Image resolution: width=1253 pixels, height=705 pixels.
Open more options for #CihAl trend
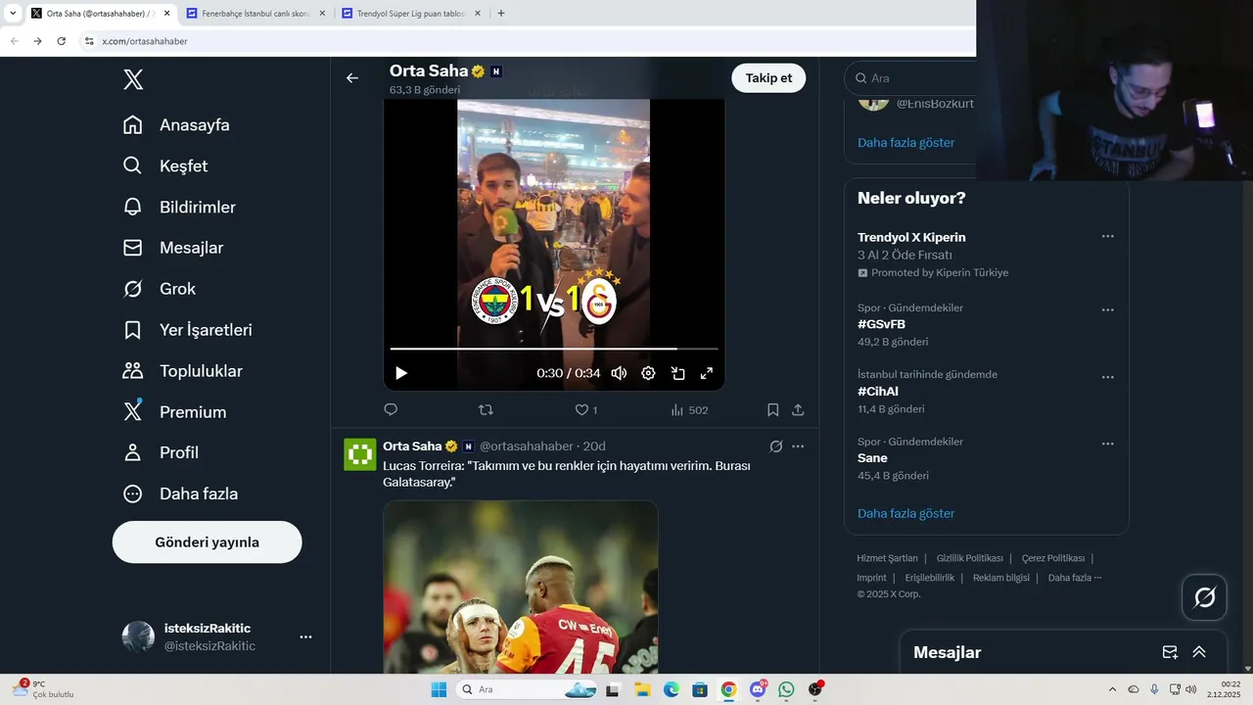point(1108,377)
